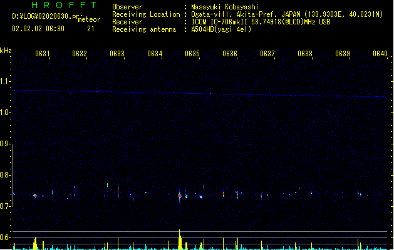The image size is (394, 250).
Task: Click the A504HB(yagi 4el) antenna text
Action: (221, 29)
